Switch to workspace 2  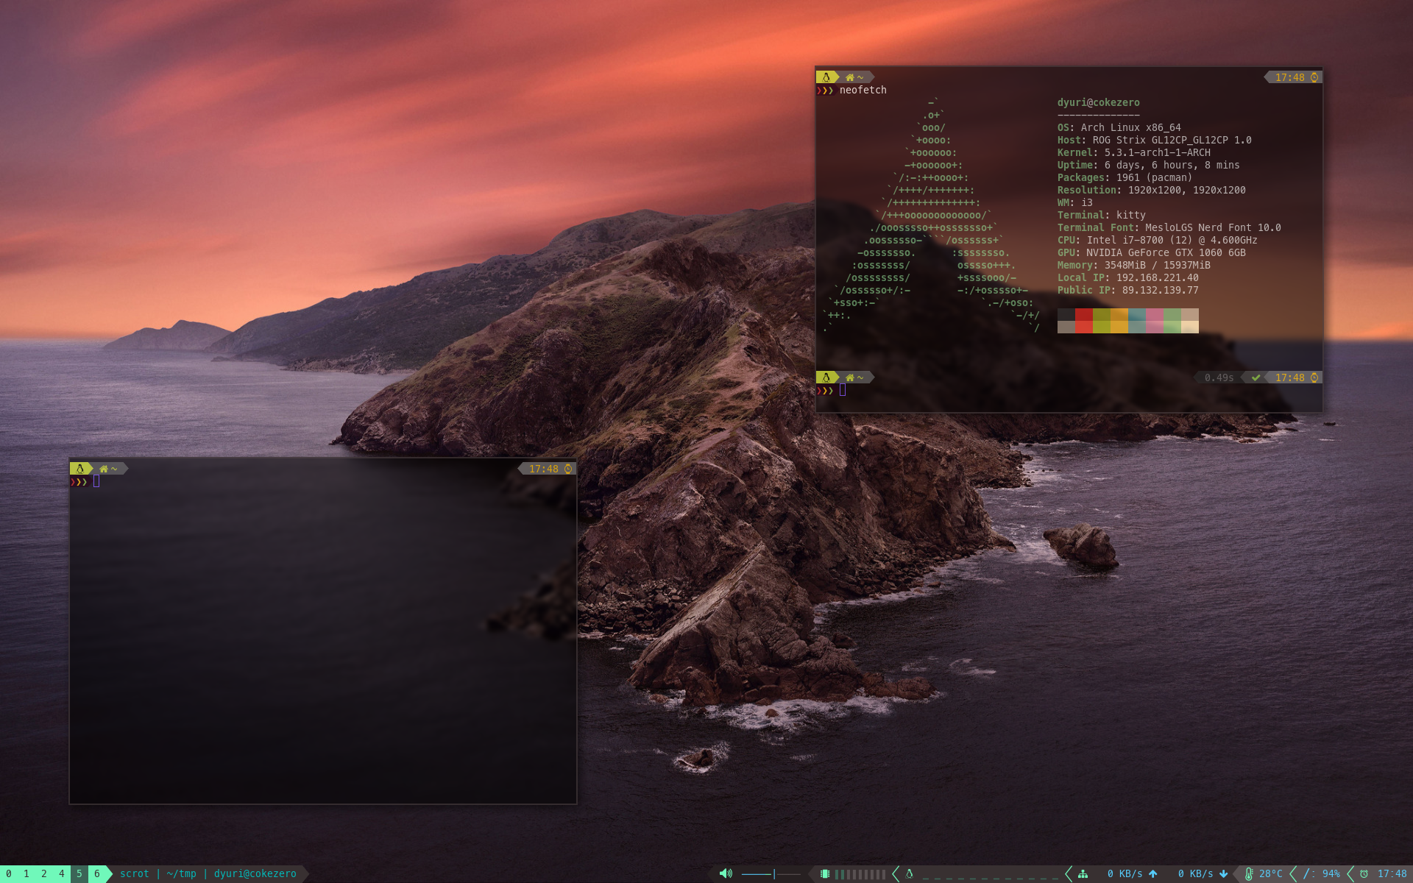(x=44, y=873)
